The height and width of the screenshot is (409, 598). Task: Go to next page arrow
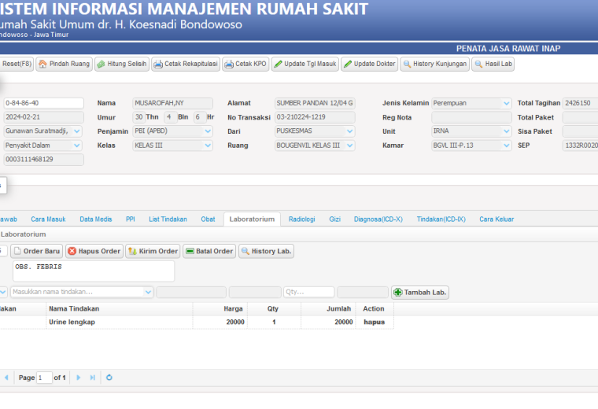tap(79, 378)
